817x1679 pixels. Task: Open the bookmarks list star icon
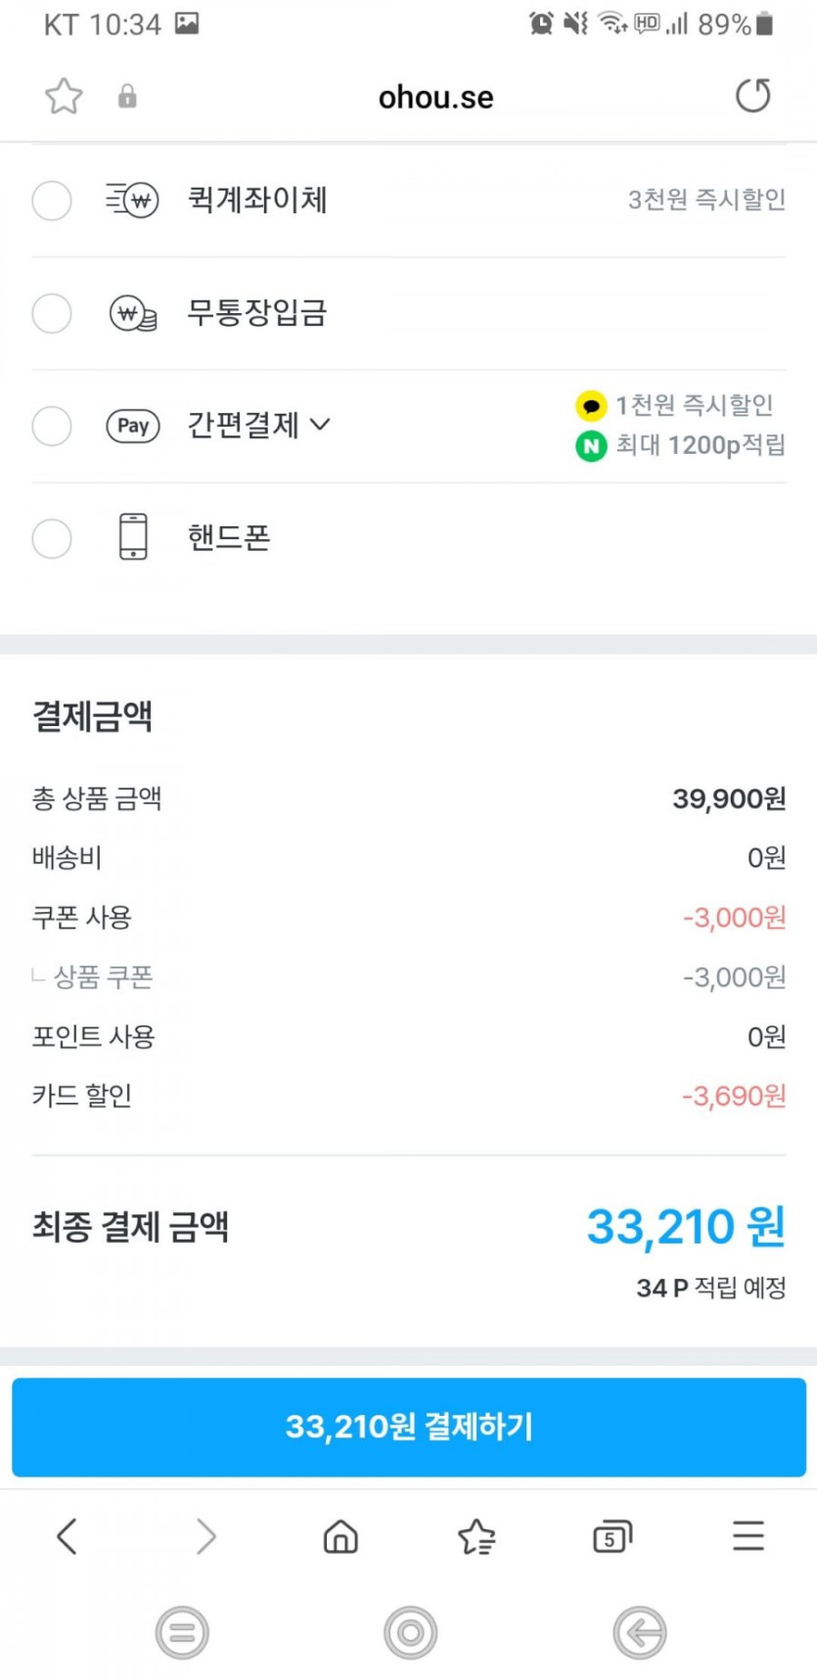[477, 1536]
